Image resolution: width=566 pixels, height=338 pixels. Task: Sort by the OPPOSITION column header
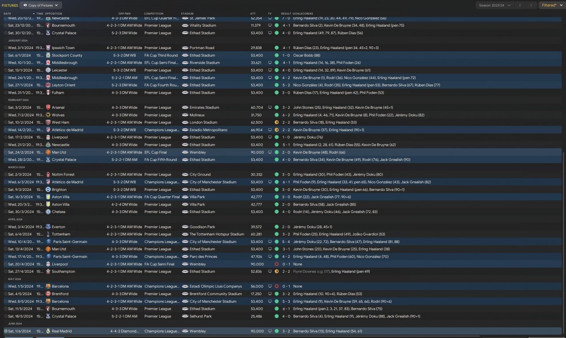coord(54,14)
